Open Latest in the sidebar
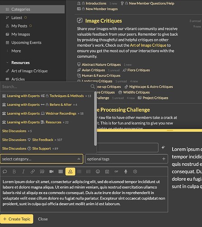Image resolution: width=202 pixels, height=227 pixels. click(x=17, y=18)
